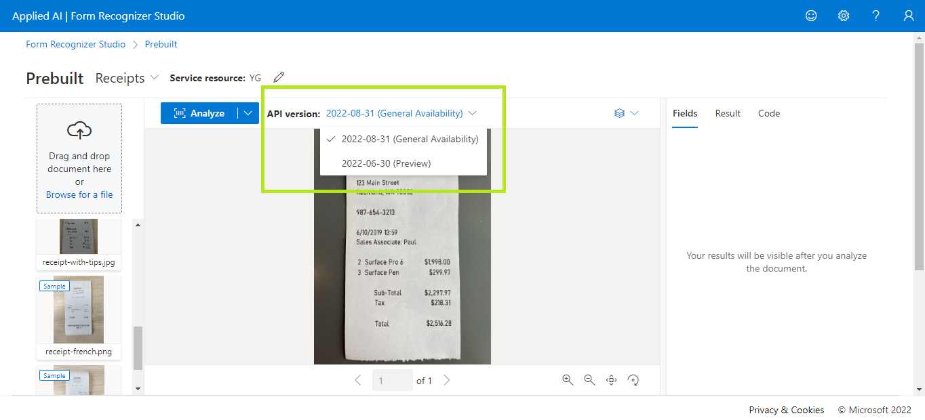Select 2022-06-30 (Preview) option

point(404,163)
